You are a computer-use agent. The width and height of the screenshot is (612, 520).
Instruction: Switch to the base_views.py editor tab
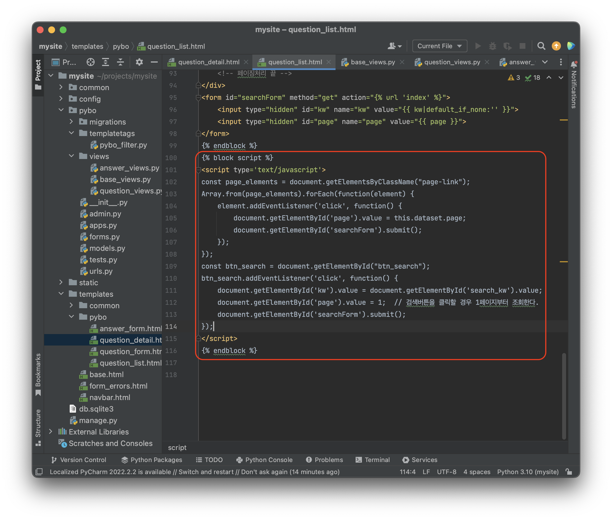tap(373, 62)
